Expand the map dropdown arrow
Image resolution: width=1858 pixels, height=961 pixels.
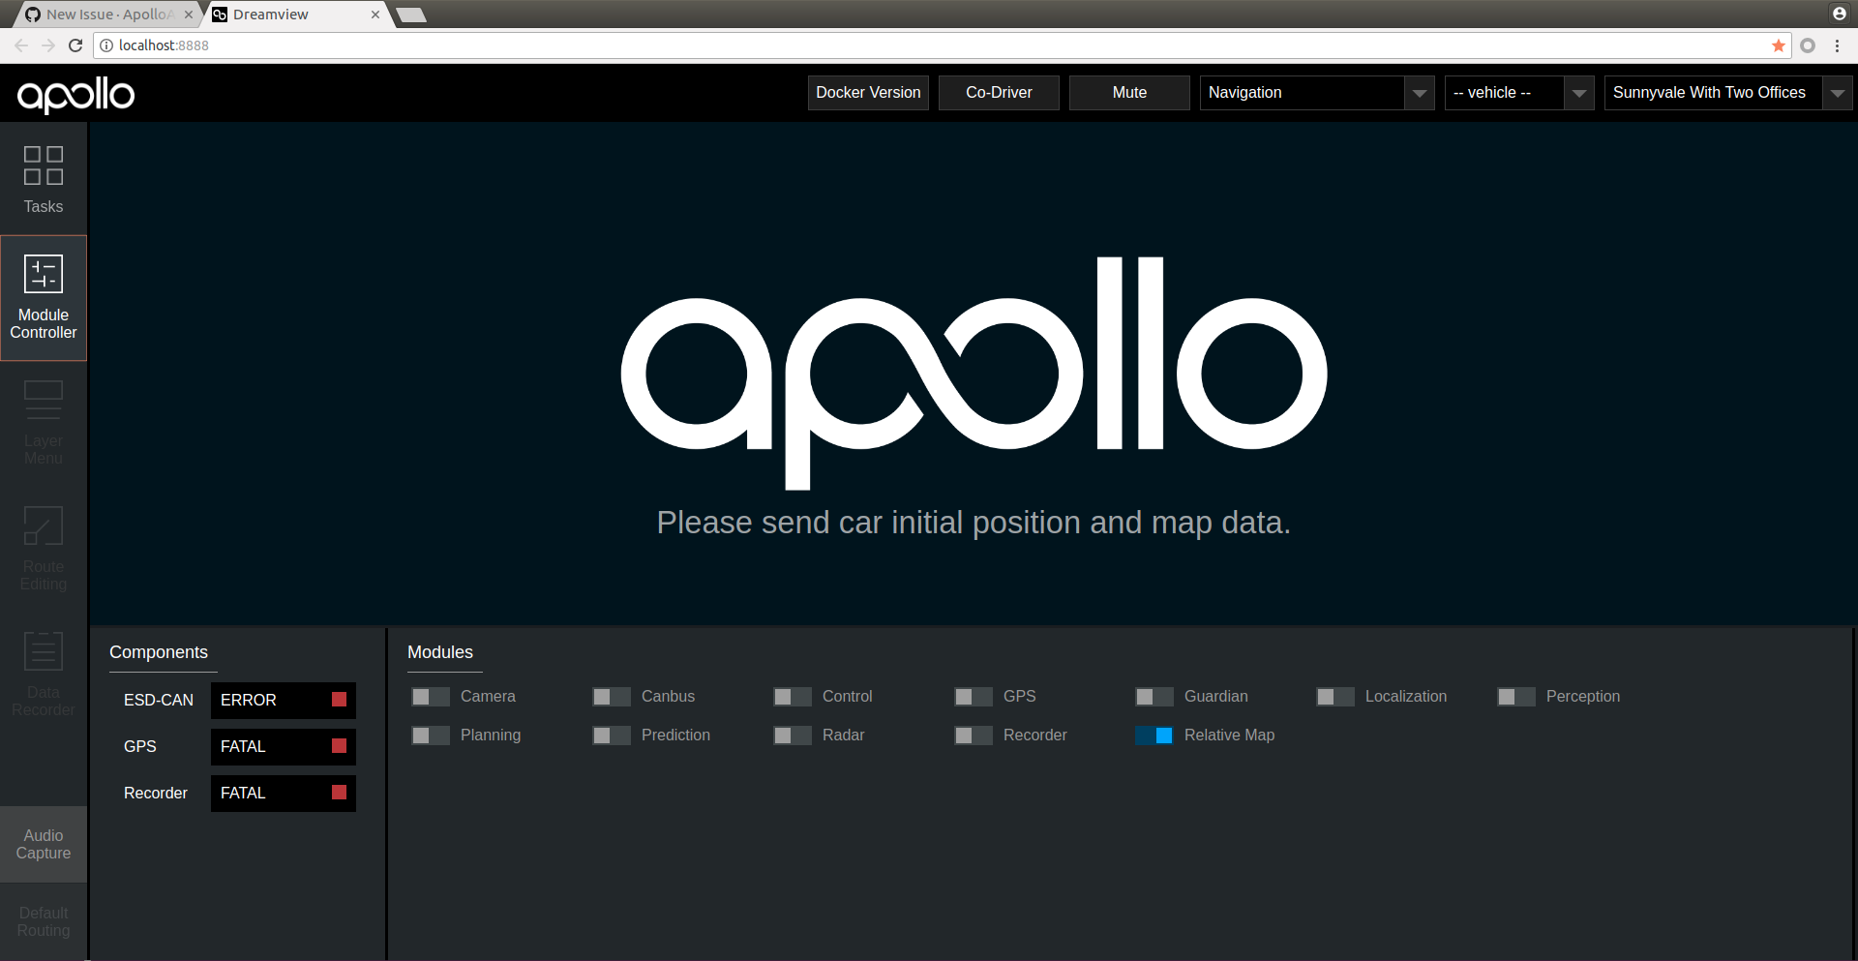tap(1838, 93)
